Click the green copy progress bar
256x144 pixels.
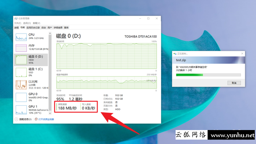208,75
